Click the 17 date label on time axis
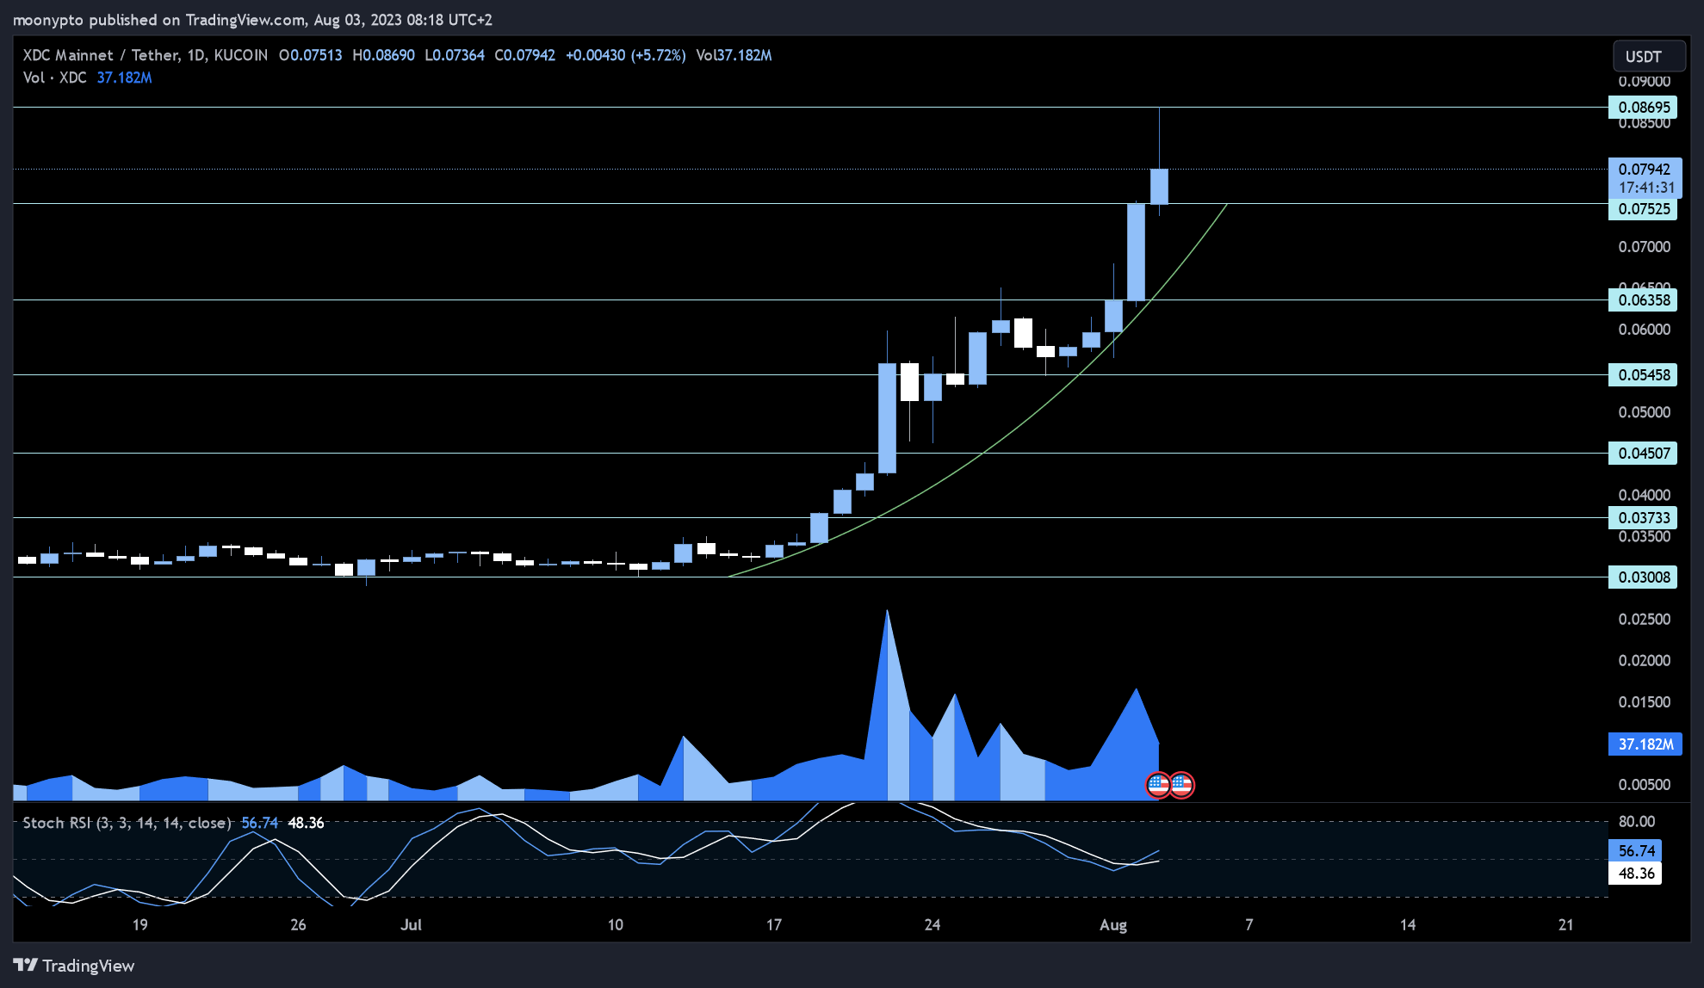The image size is (1704, 988). coord(774,925)
